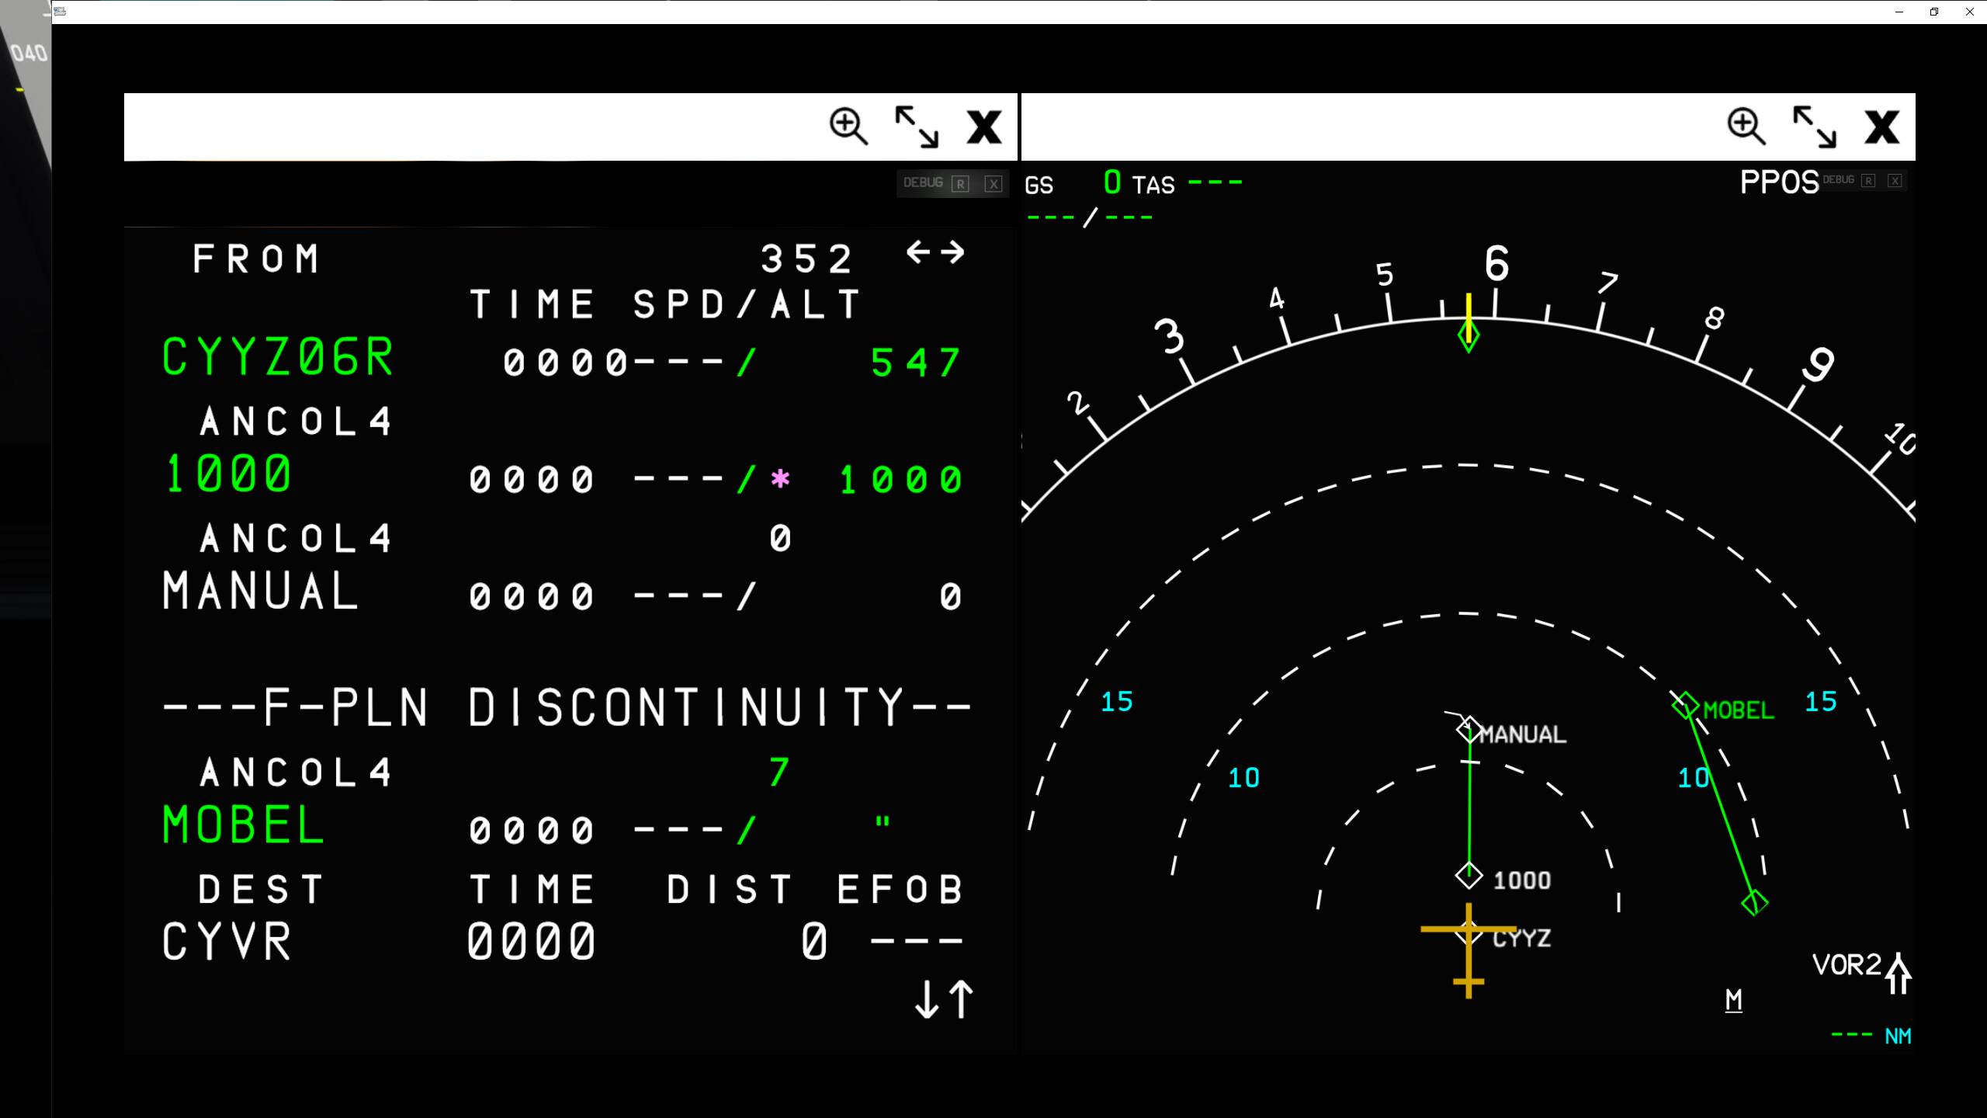1987x1118 pixels.
Task: Click the ND DEBUG R button
Action: click(x=1868, y=180)
